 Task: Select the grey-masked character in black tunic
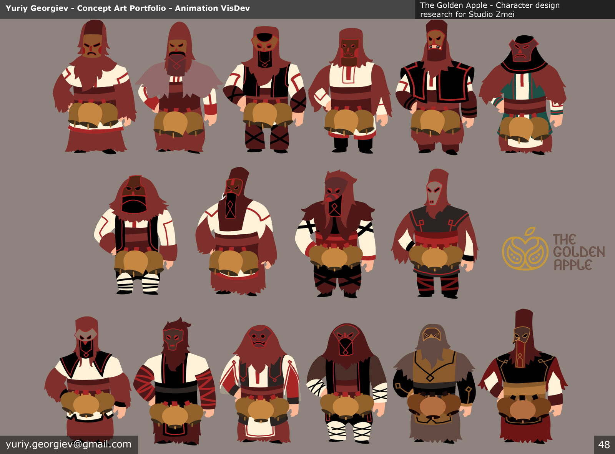(434, 234)
